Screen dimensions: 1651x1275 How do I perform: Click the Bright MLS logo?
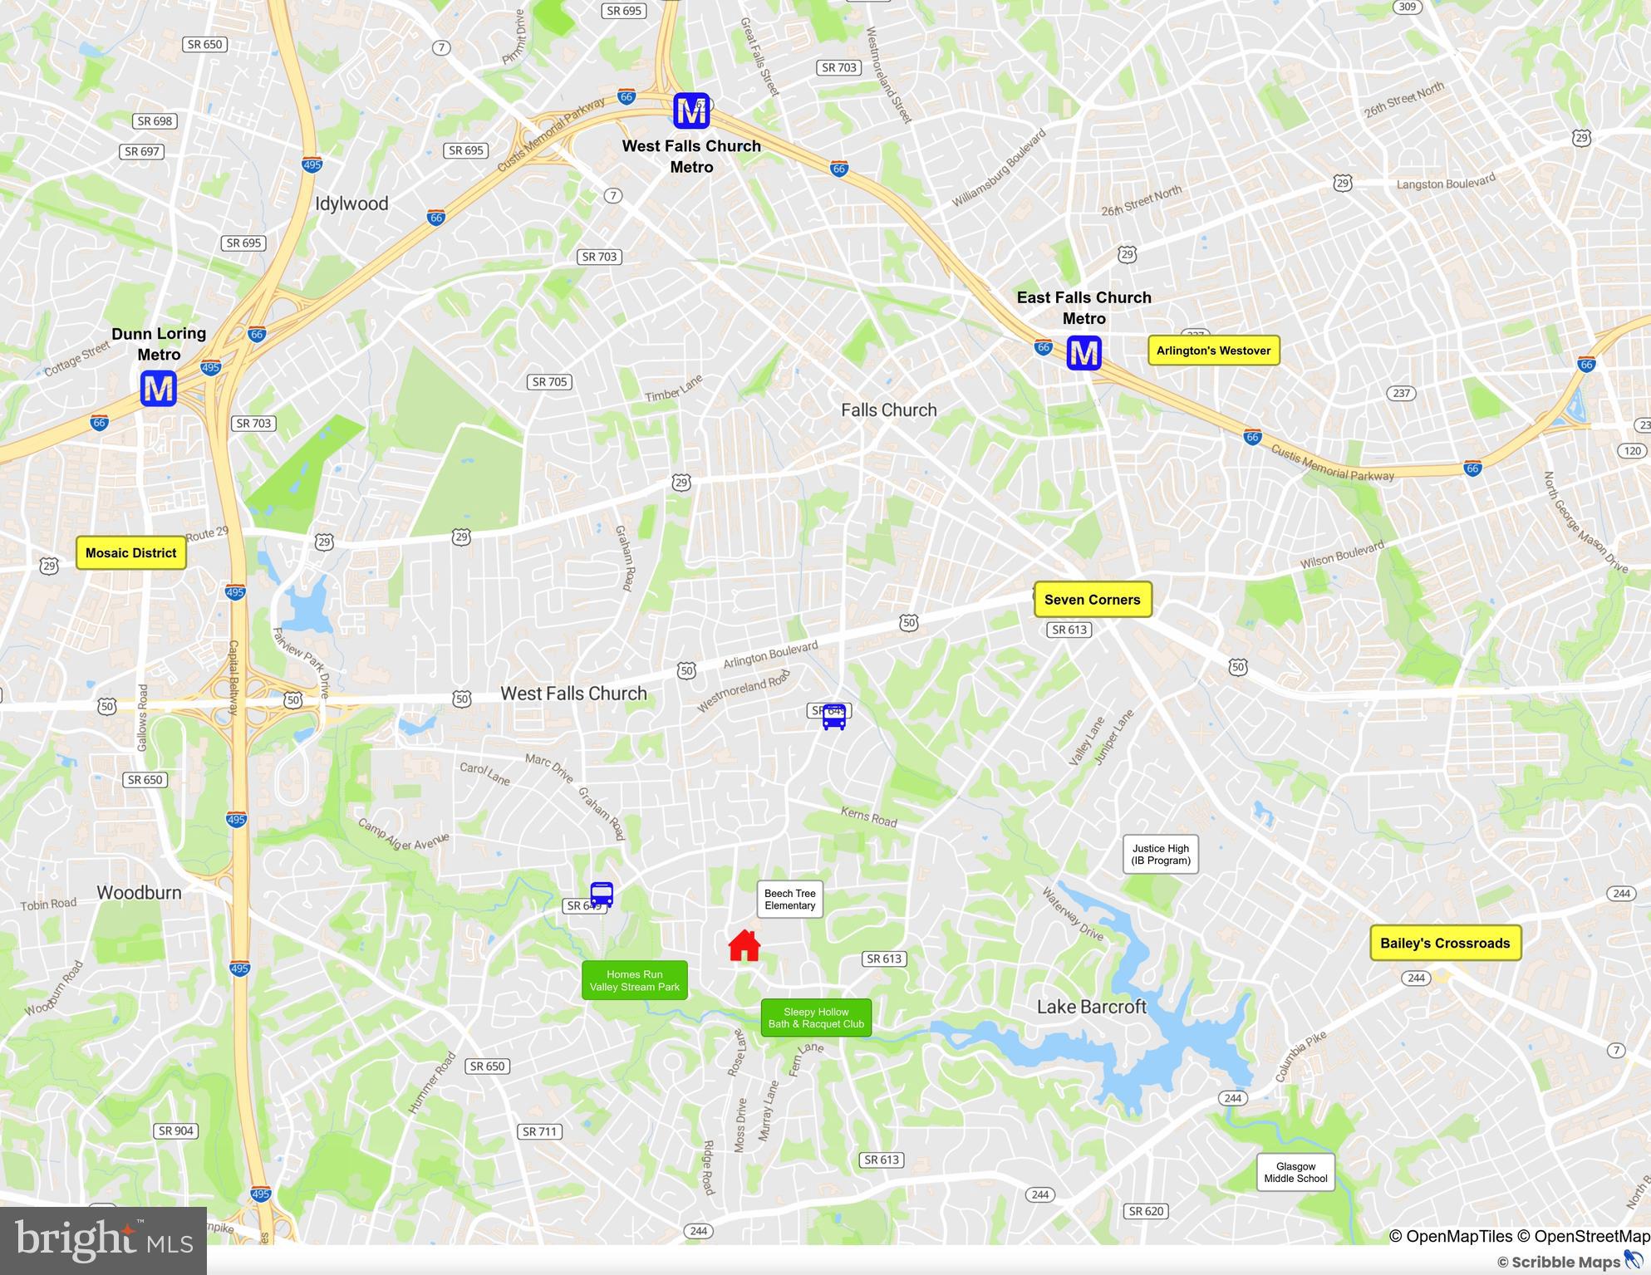click(x=103, y=1240)
